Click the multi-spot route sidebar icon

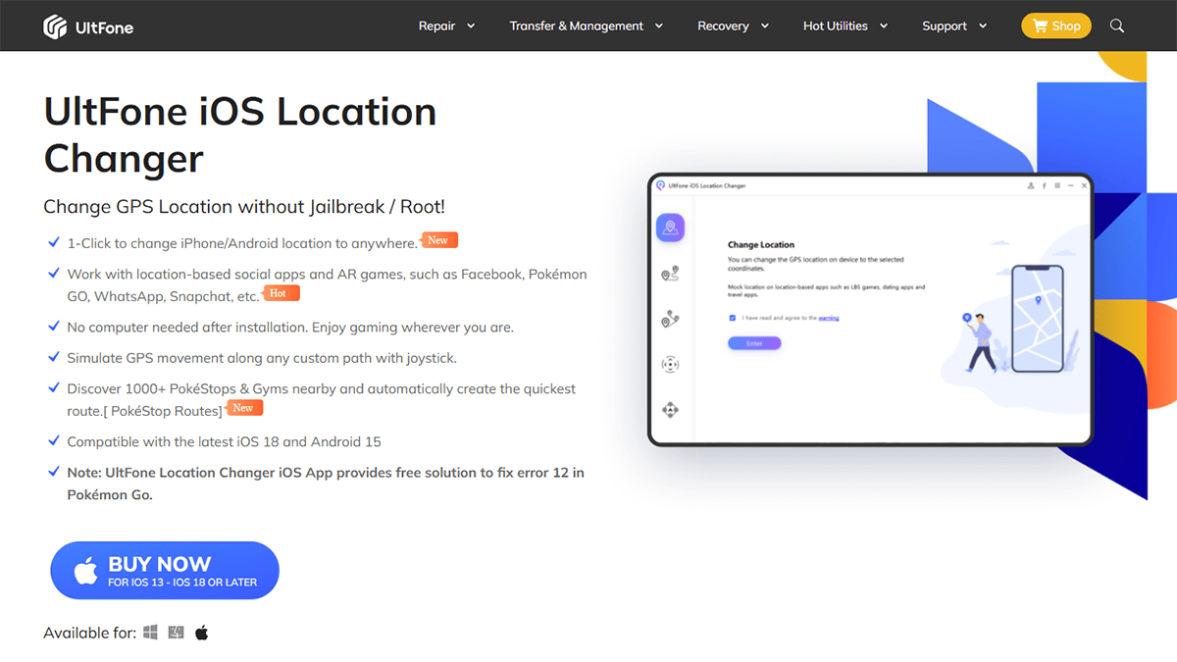pos(670,319)
